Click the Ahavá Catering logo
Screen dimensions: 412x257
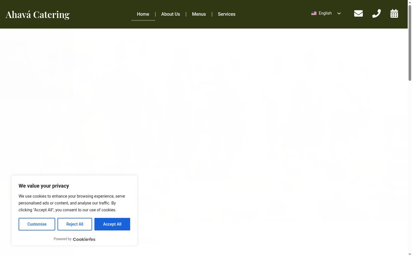37,15
